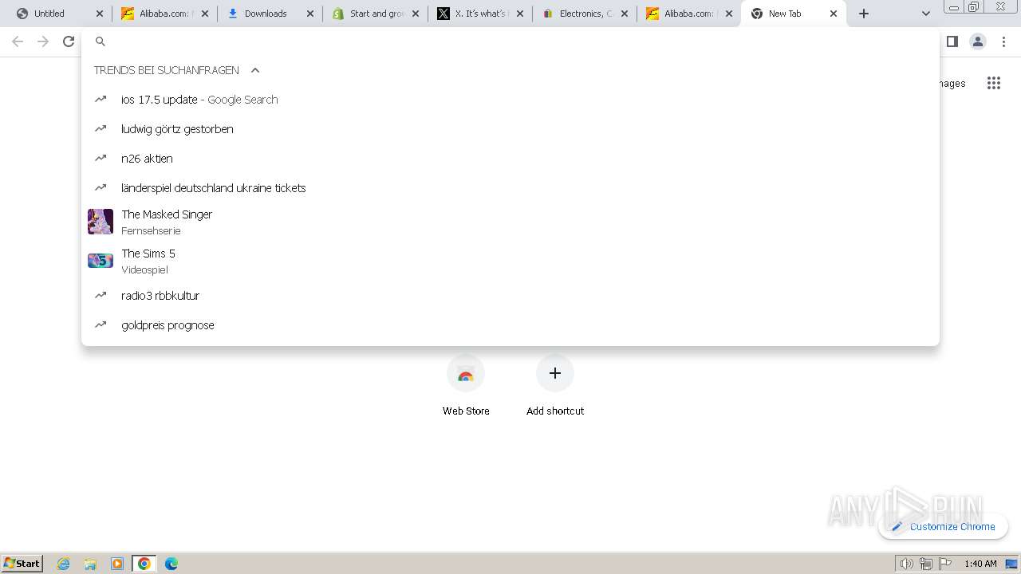Click the Add shortcut plus button
The height and width of the screenshot is (574, 1021).
coord(555,373)
